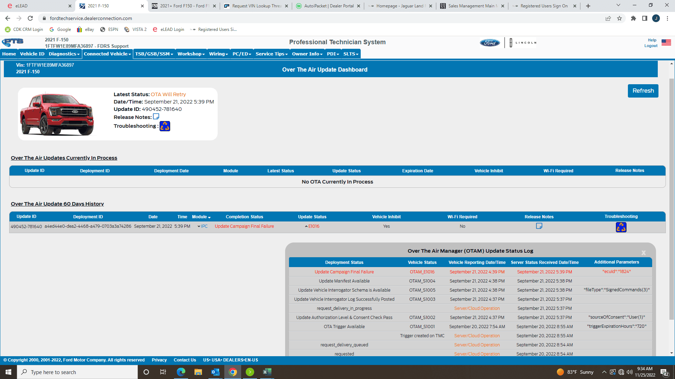
Task: Bookmark this page with star icon
Action: point(619,18)
